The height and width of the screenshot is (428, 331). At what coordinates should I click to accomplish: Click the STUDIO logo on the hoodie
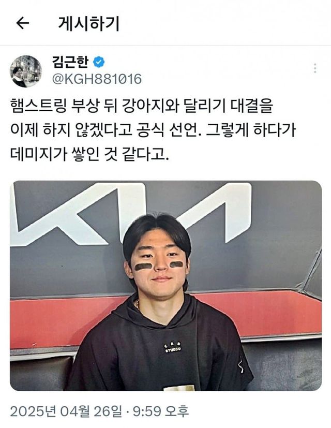[x=173, y=348]
